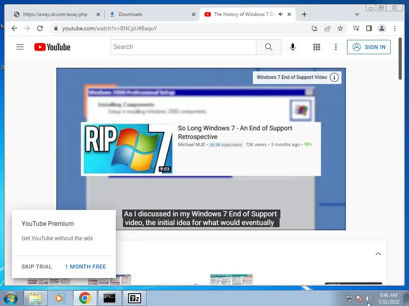Open YouTube settings three-dot menu
The image size is (409, 306).
tap(336, 47)
